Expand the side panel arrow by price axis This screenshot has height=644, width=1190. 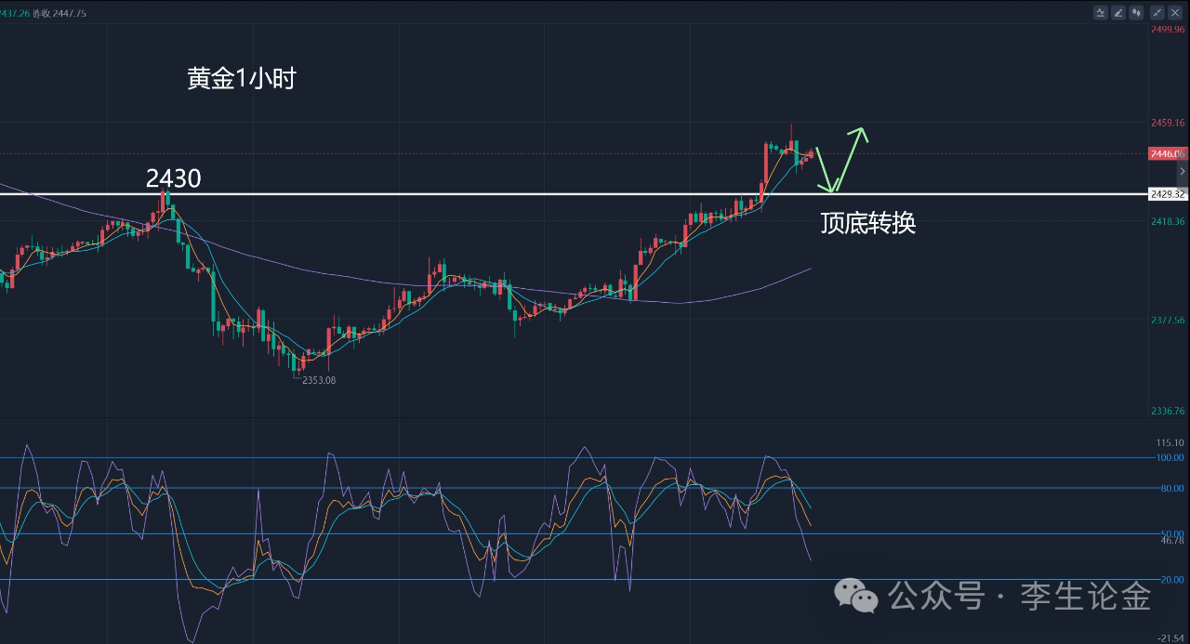(x=1183, y=172)
